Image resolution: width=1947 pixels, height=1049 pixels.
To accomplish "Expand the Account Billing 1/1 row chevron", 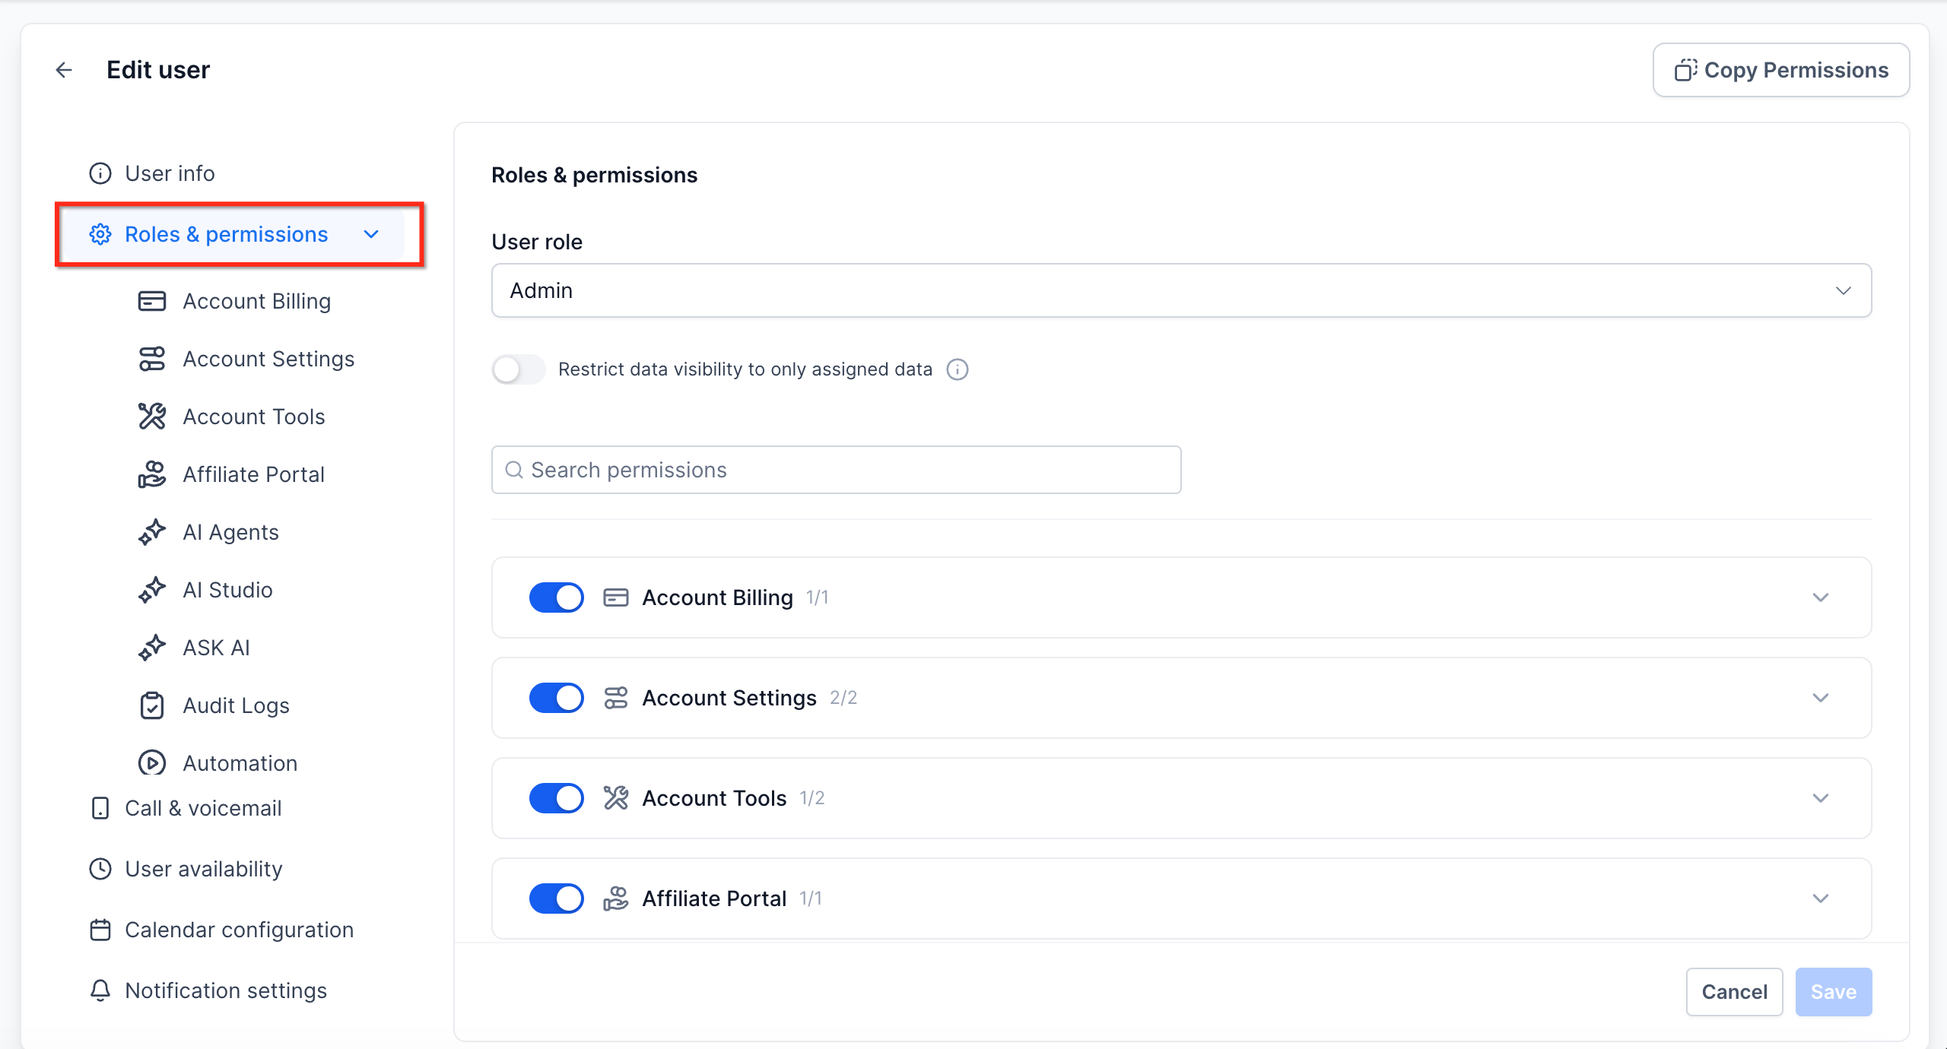I will pyautogui.click(x=1821, y=597).
